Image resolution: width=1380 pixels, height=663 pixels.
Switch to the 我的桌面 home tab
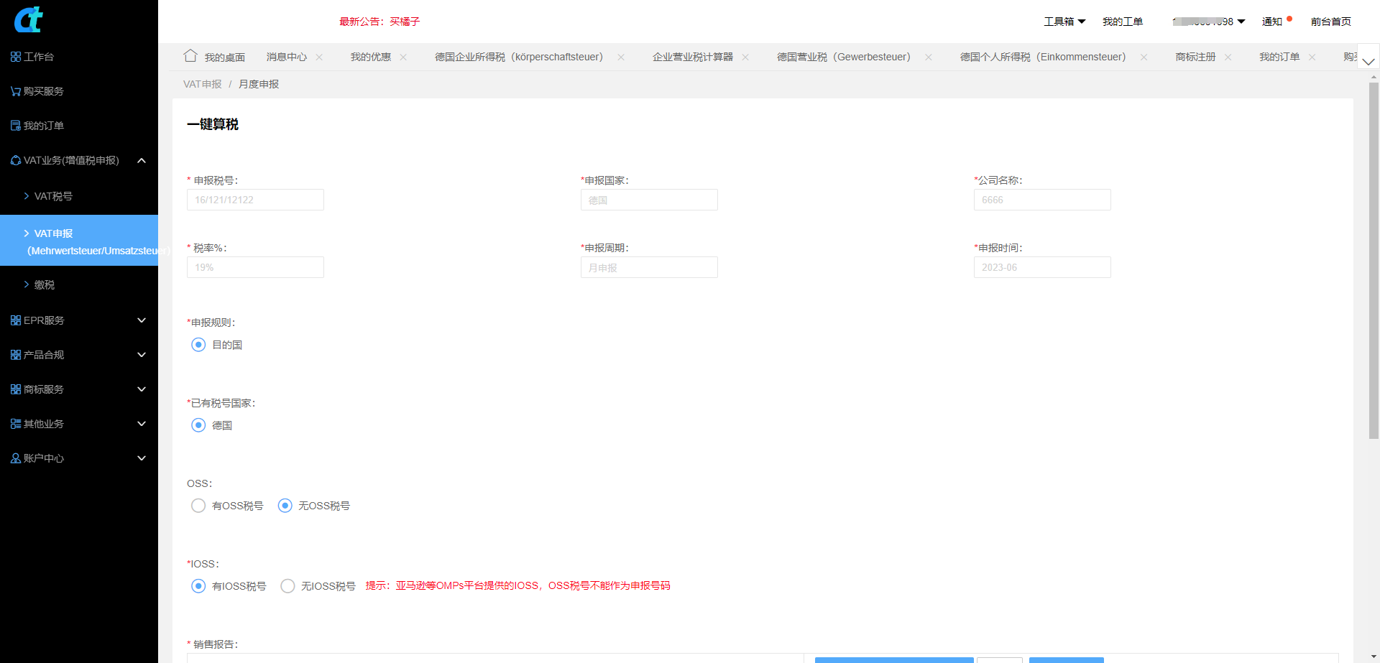215,57
